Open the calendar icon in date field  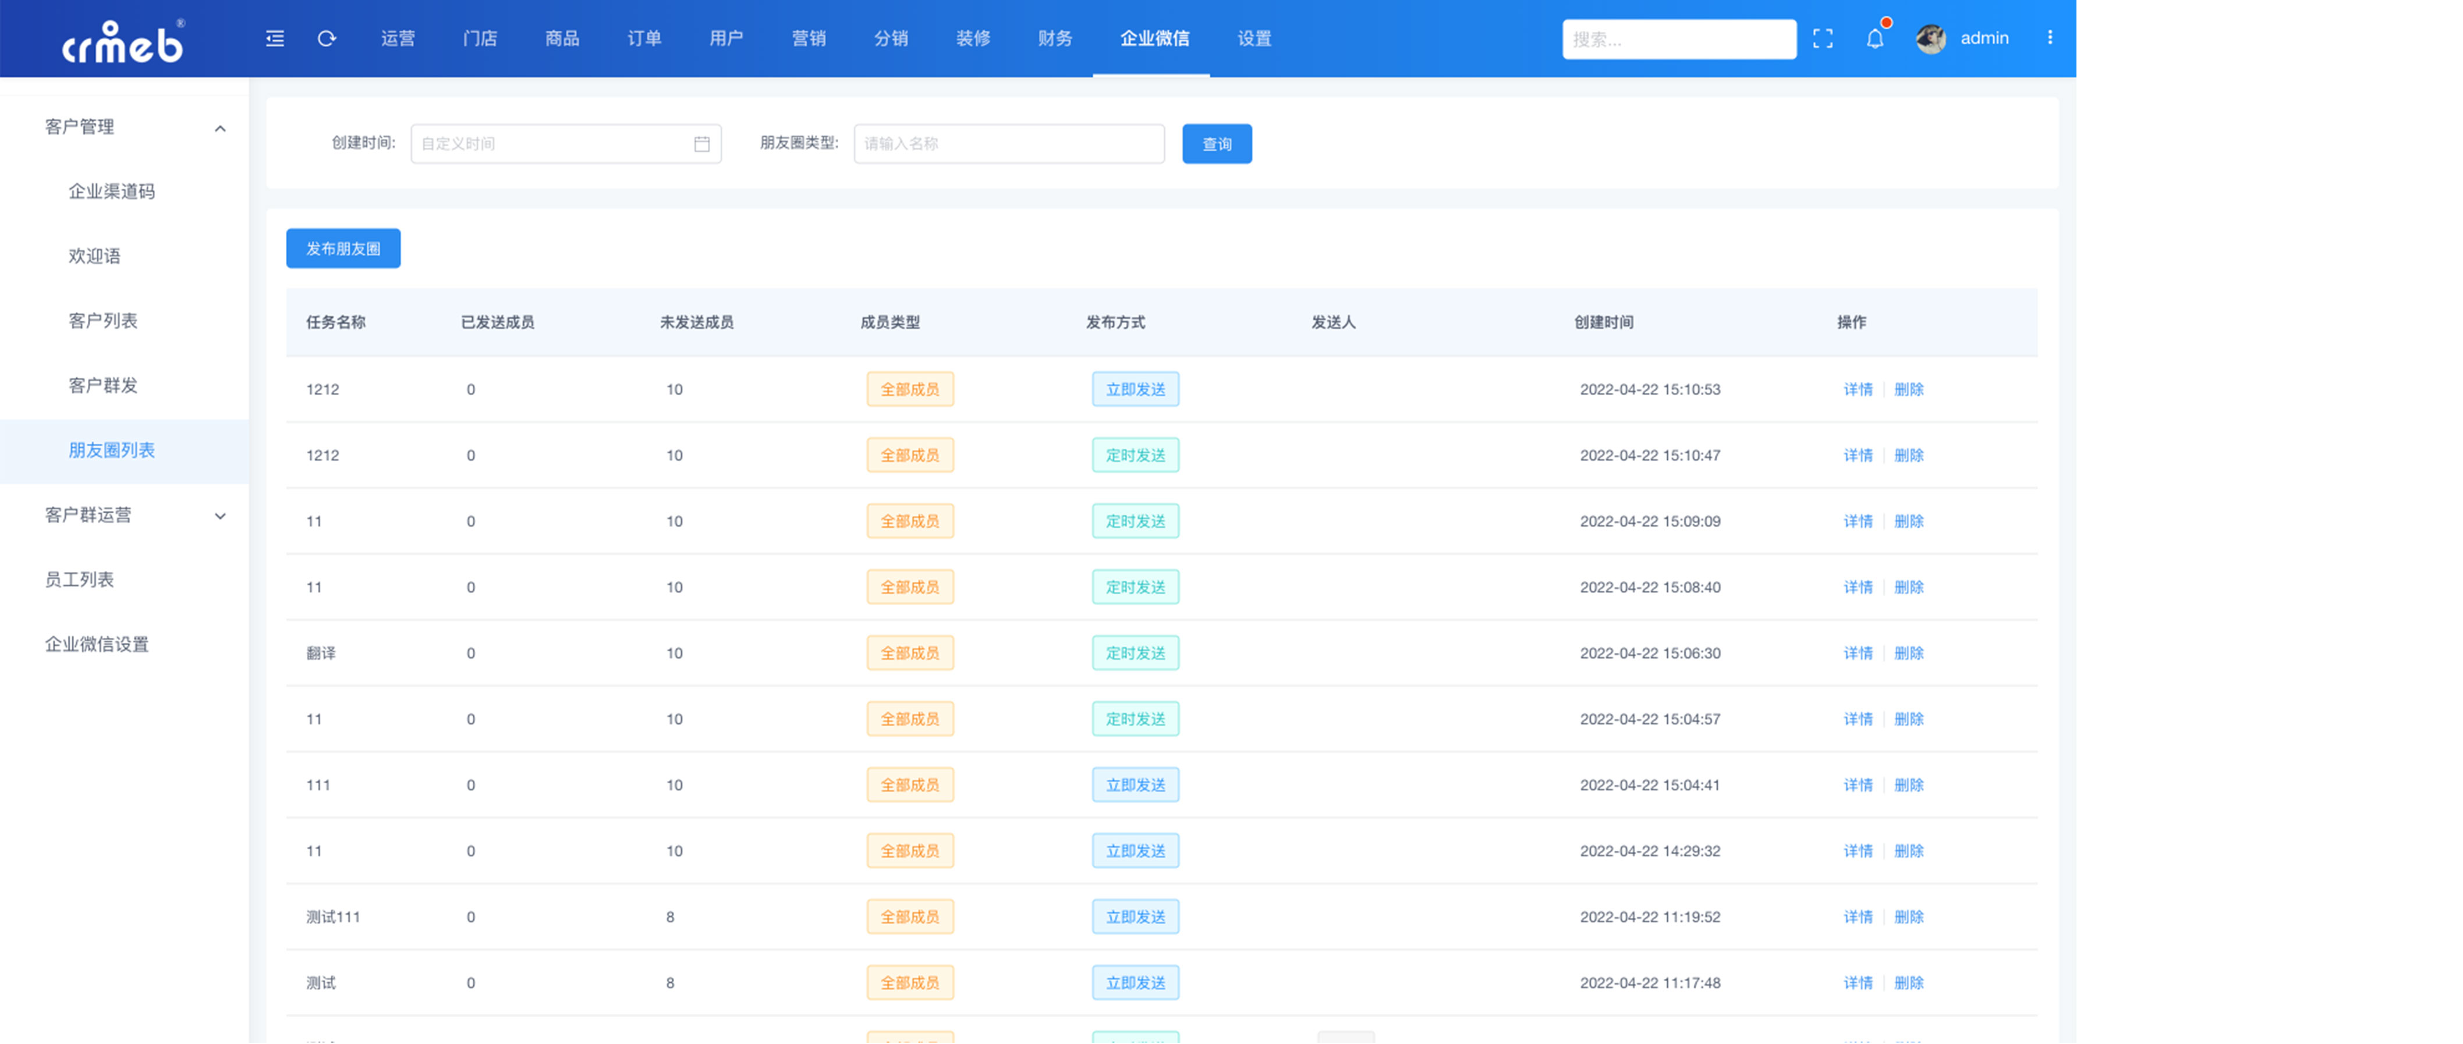pos(702,143)
